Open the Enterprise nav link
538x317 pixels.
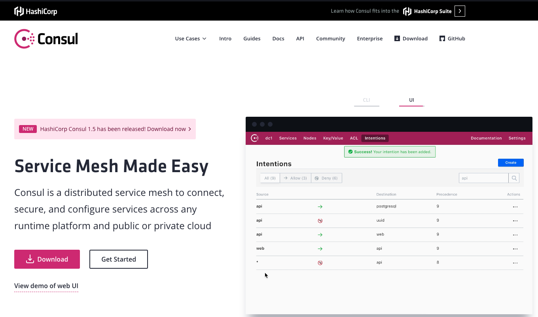[370, 38]
